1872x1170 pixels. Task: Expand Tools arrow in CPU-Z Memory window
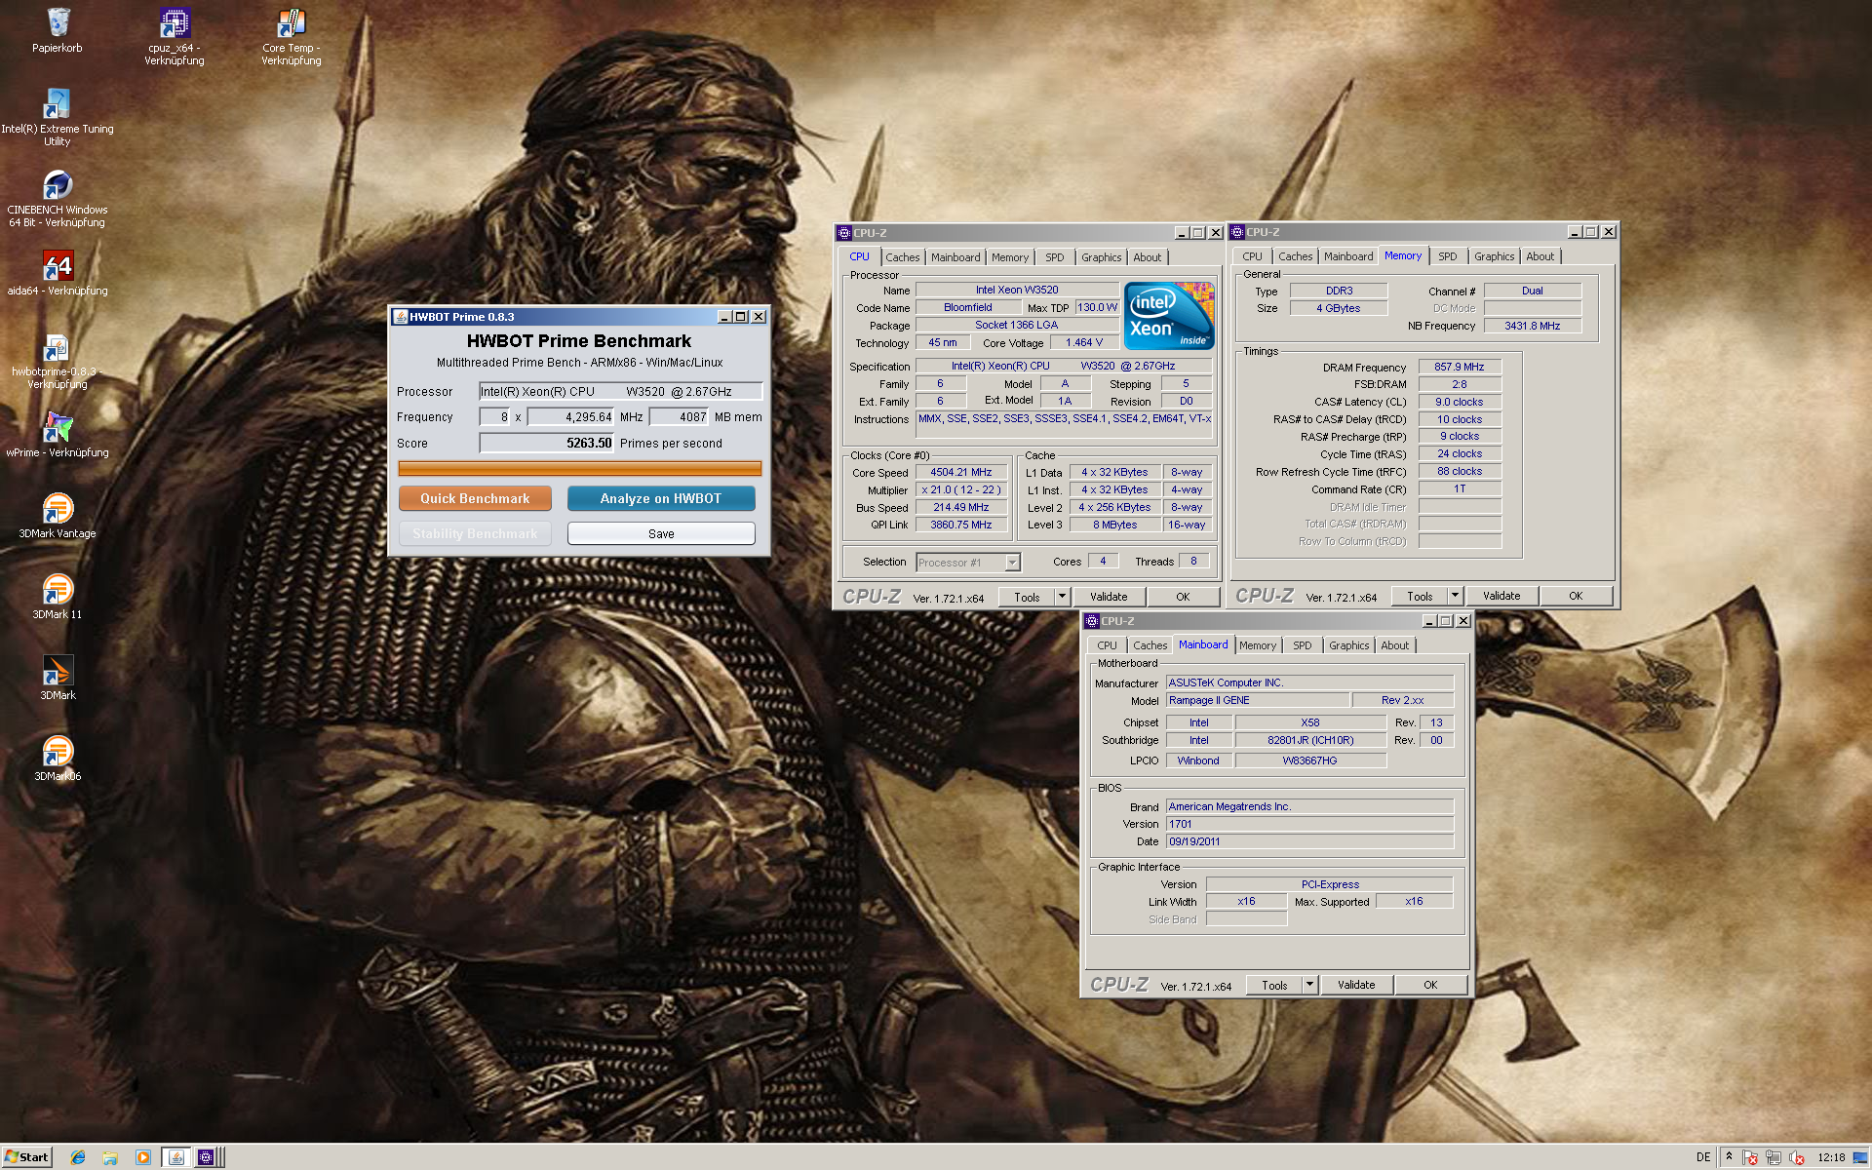(x=1455, y=596)
